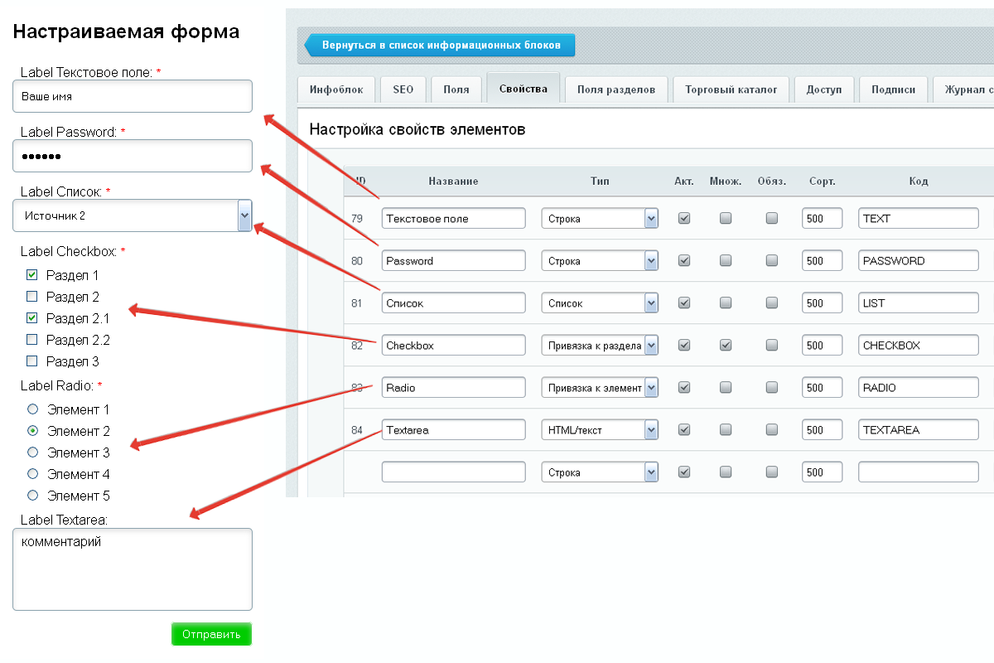Toggle the multiple checkbox in Checkbox row
Image resolution: width=994 pixels, height=663 pixels.
click(x=726, y=346)
